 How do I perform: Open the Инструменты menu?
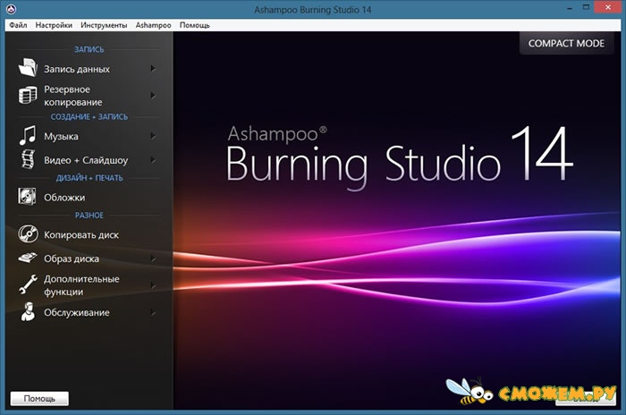[x=104, y=25]
